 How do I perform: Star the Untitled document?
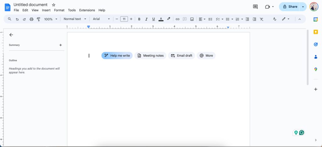[x=53, y=5]
